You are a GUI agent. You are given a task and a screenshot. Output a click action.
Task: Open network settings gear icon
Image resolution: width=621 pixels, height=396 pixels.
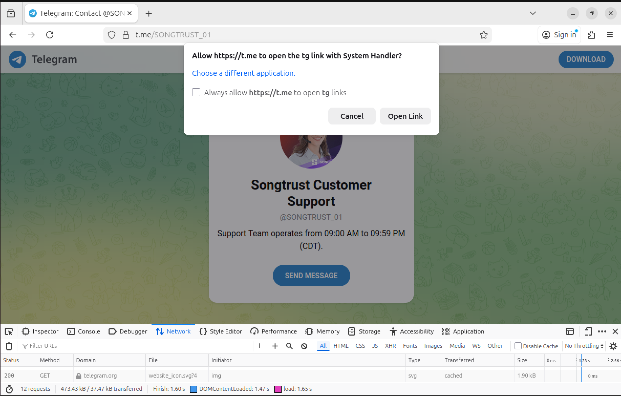point(613,346)
